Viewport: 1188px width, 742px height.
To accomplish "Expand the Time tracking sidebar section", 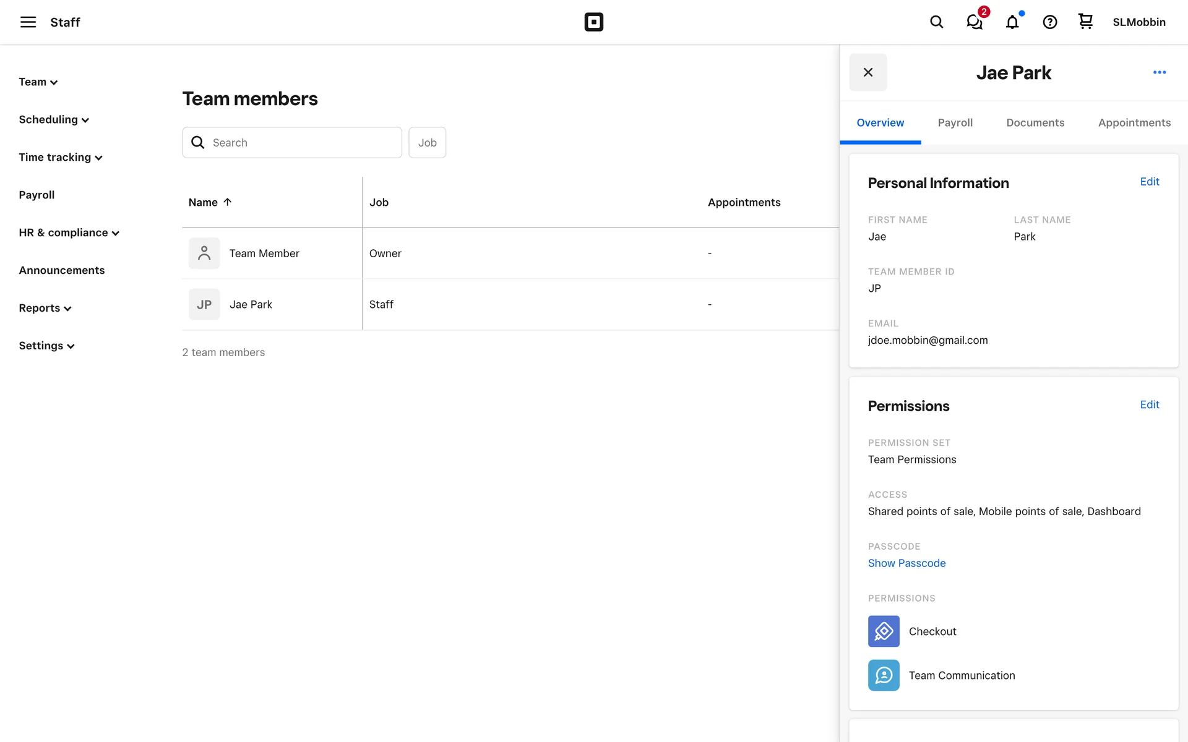I will (60, 158).
